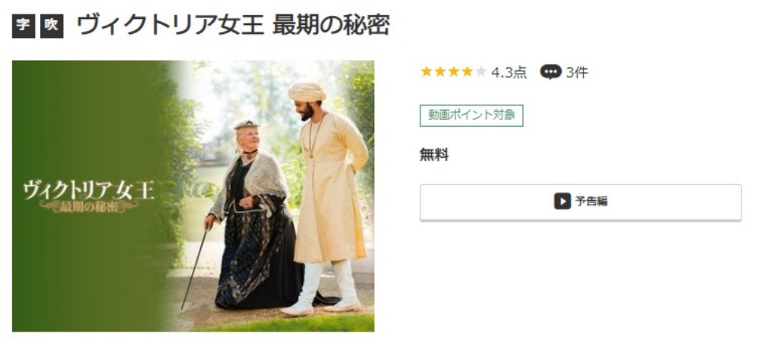Select the third gold rating star
Viewport: 759px width, 346px height.
[x=454, y=72]
